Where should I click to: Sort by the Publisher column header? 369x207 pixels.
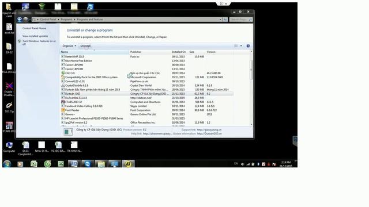[150, 52]
